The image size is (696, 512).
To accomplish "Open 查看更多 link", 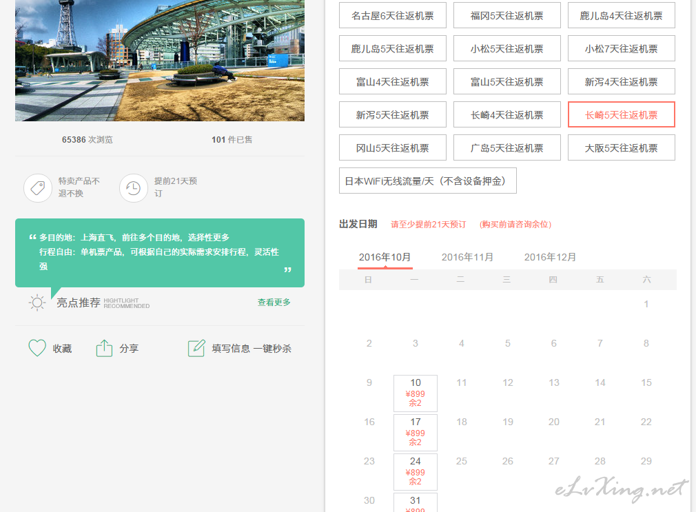I will click(x=274, y=303).
